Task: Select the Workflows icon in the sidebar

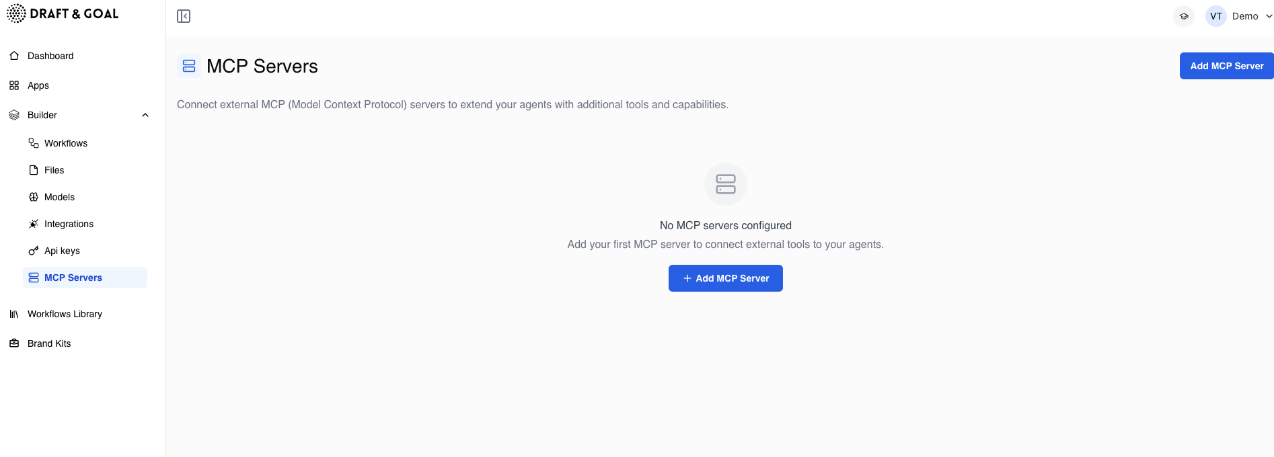Action: click(32, 143)
